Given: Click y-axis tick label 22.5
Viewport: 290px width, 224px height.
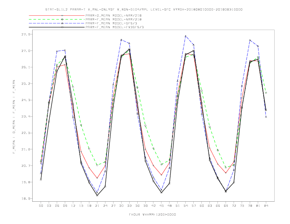Looking at the screenshot, I should 26,133.
